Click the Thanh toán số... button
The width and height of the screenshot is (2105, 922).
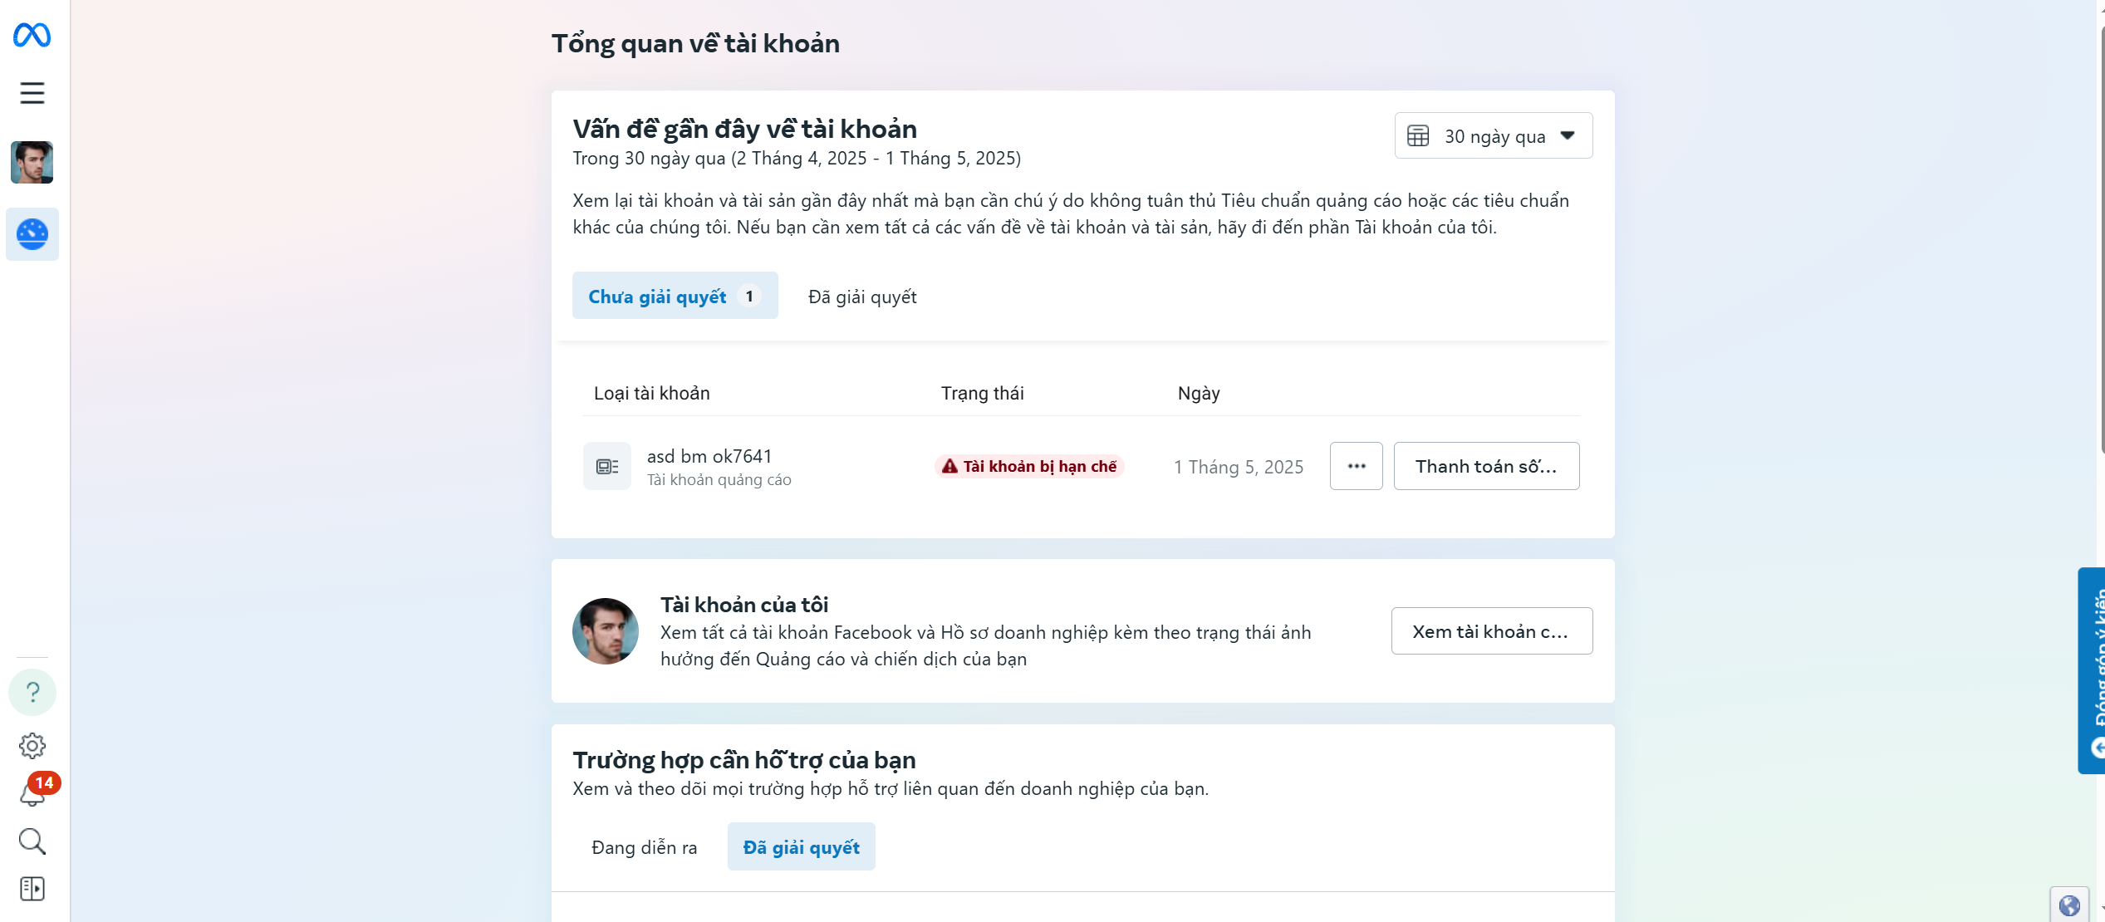[x=1486, y=466]
